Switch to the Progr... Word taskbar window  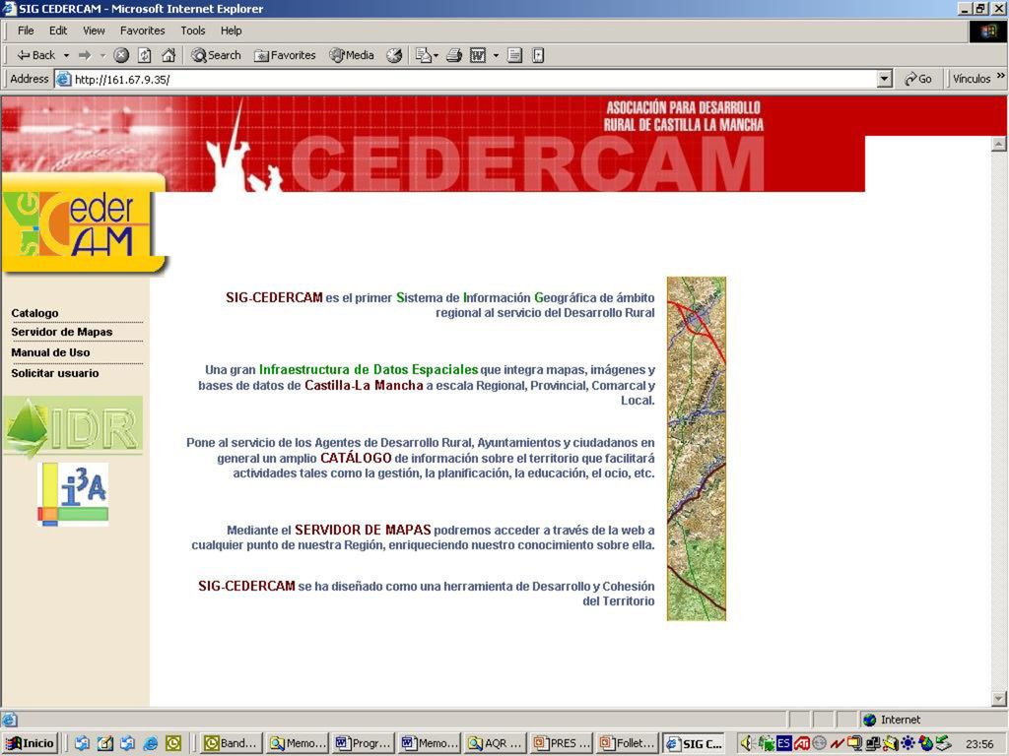[363, 743]
